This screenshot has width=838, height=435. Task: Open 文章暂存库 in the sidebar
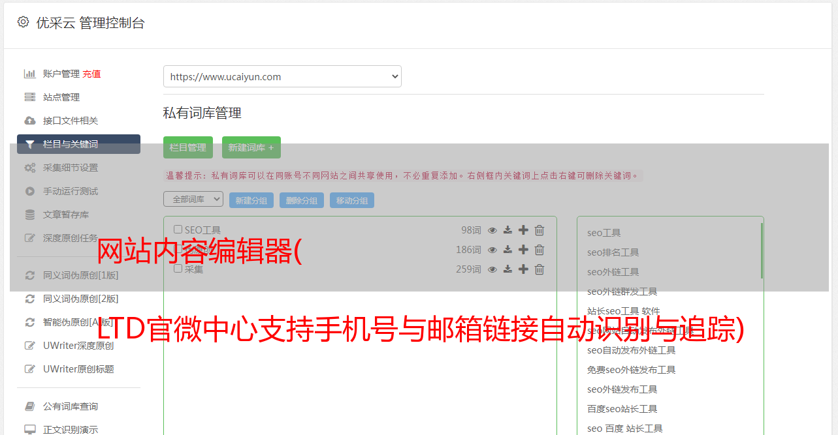point(66,215)
